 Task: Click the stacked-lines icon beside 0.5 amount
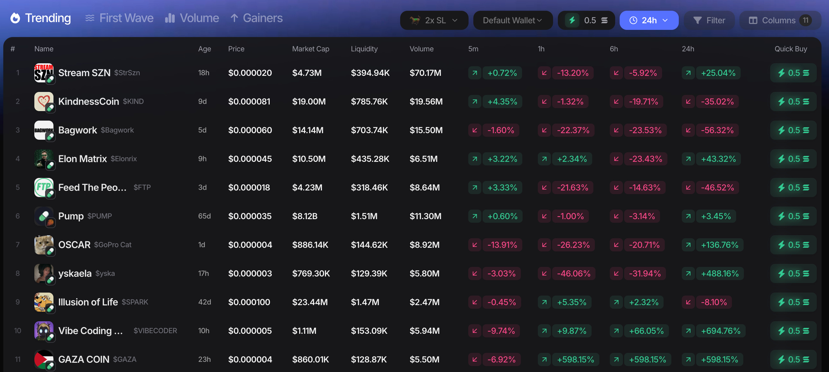click(604, 20)
